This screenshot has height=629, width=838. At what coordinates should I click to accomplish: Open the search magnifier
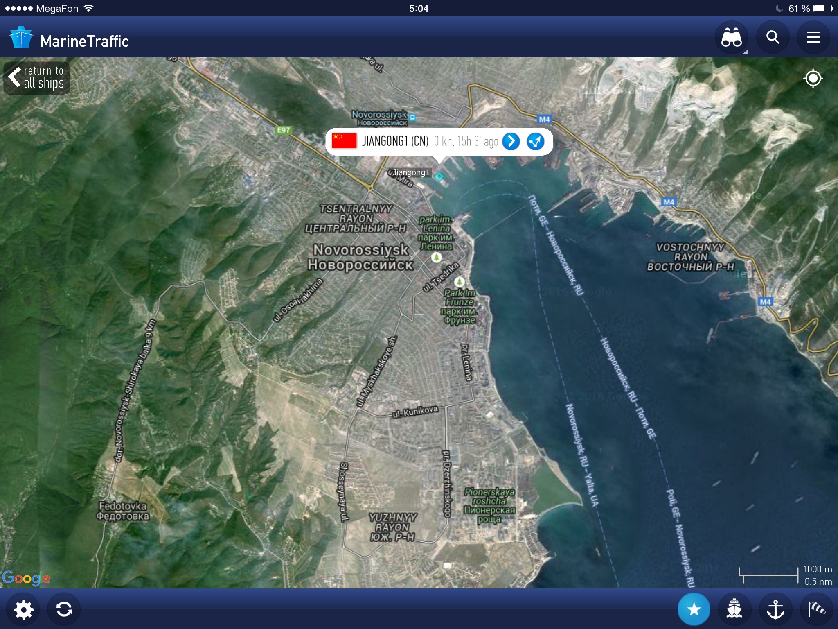click(x=773, y=38)
